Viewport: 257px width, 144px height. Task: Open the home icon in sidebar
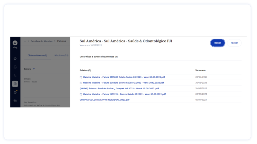tap(15, 58)
